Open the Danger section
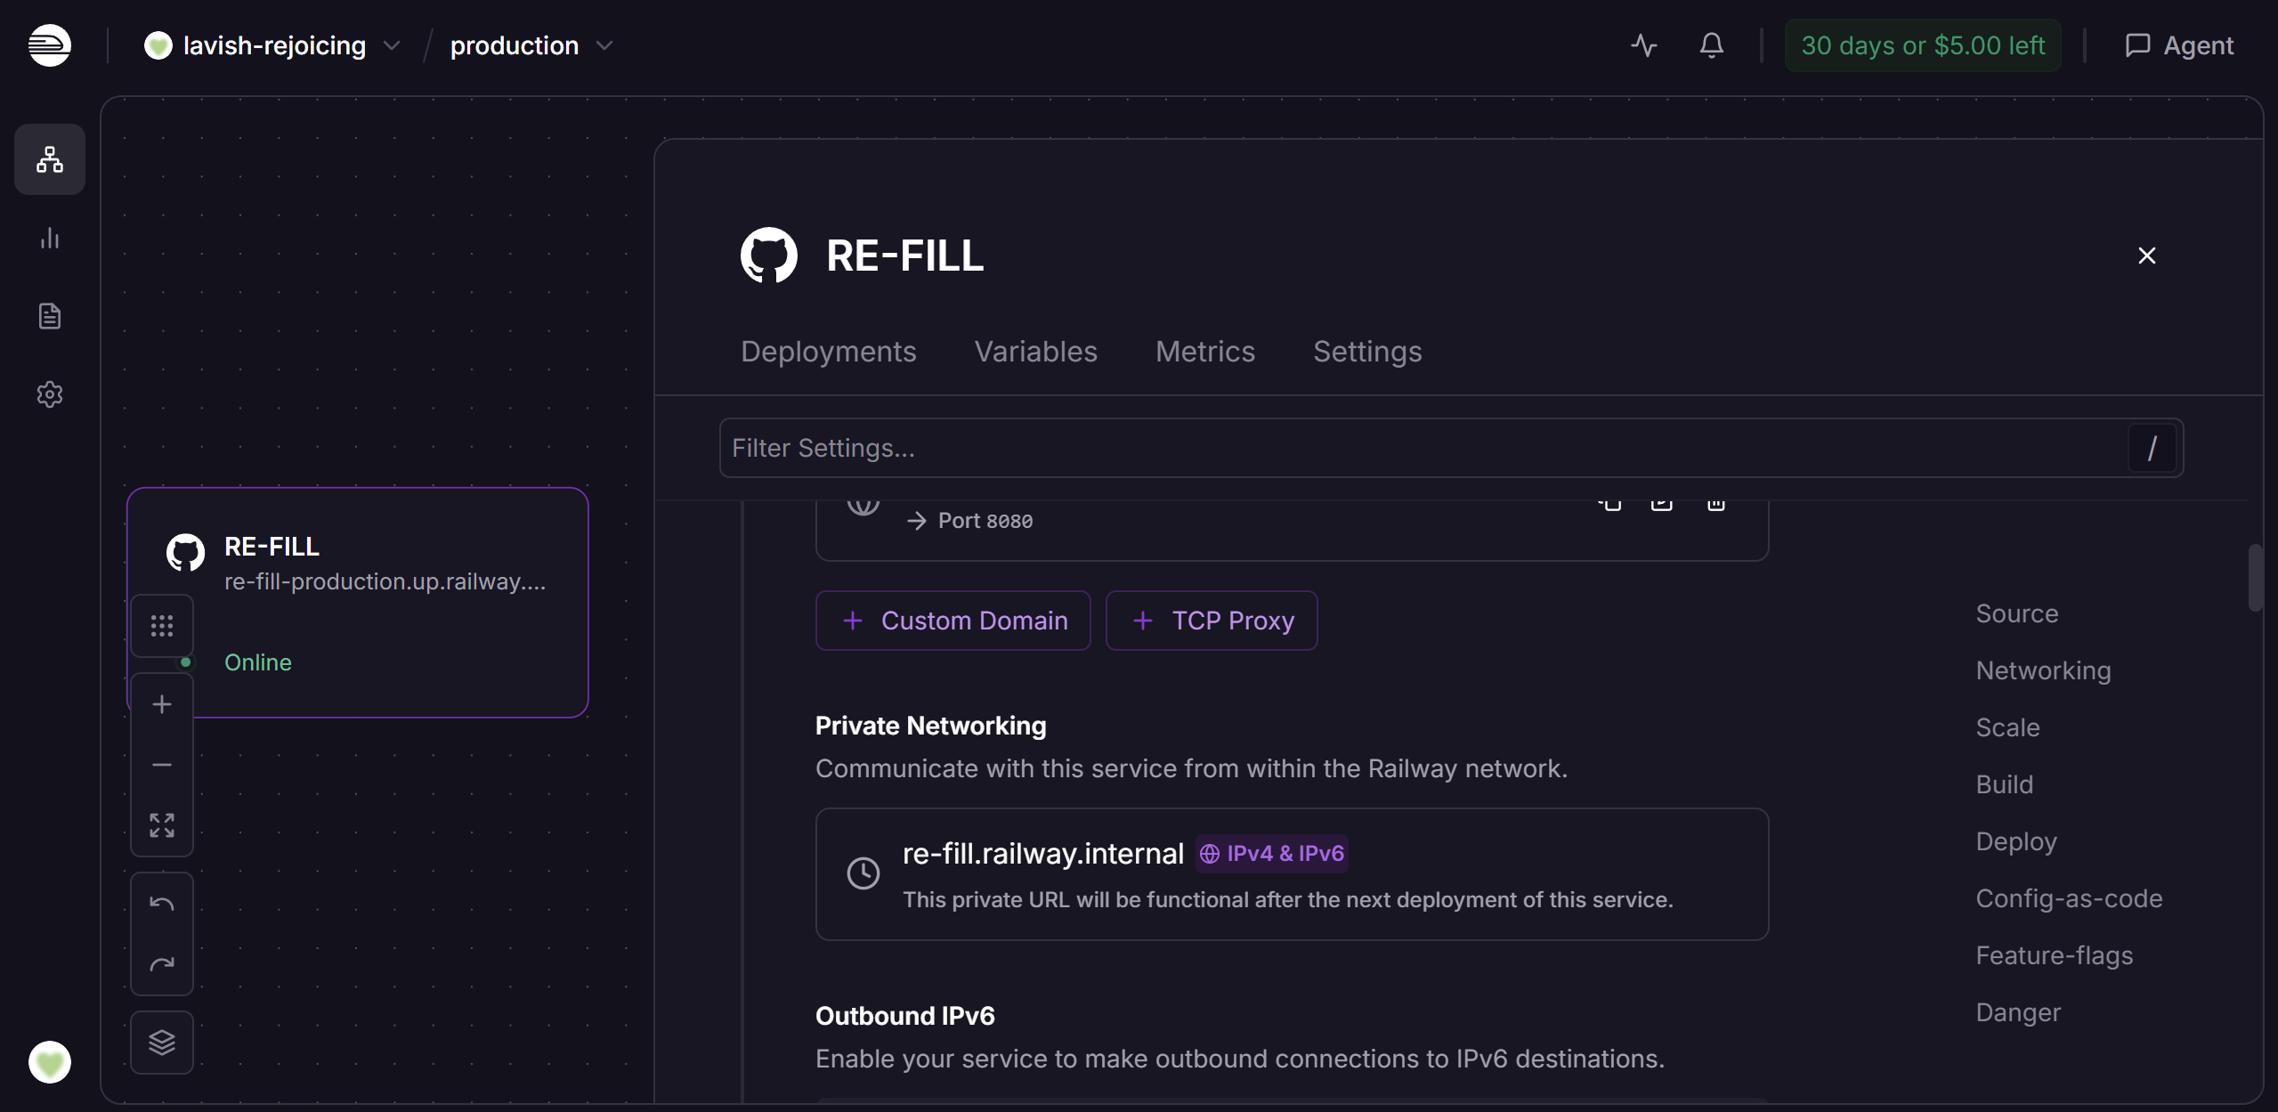Viewport: 2278px width, 1112px height. point(2018,1012)
